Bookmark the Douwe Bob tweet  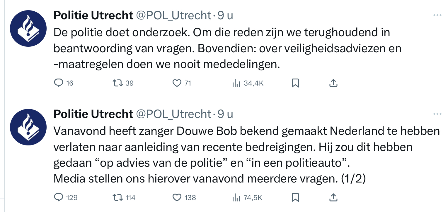coord(295,198)
